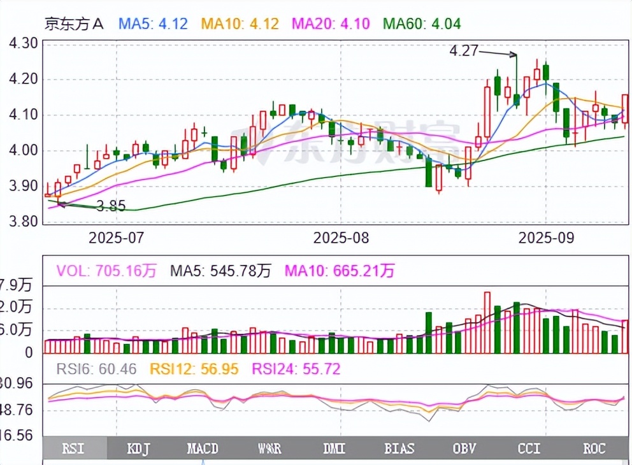This screenshot has width=632, height=465.
Task: Click the VOL: 705.16万 label
Action: [106, 271]
